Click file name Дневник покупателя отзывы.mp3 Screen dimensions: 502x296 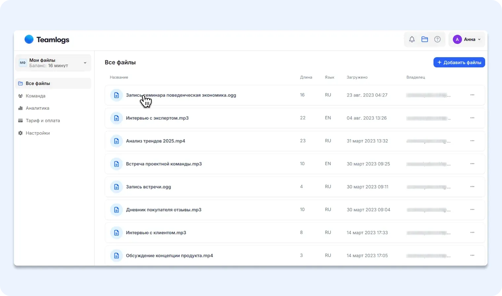click(x=163, y=210)
